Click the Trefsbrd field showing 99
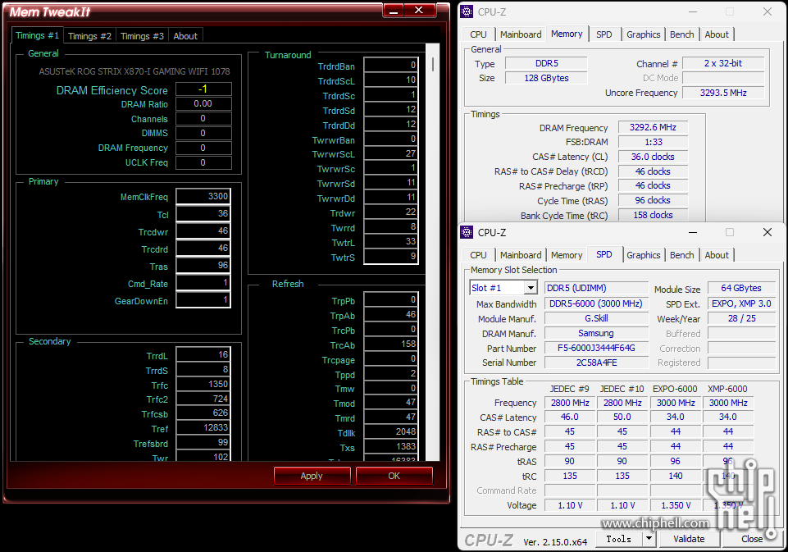The height and width of the screenshot is (552, 788). point(203,442)
